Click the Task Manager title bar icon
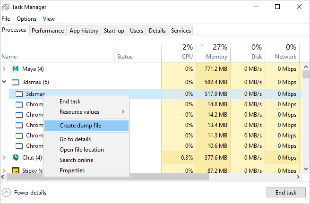The image size is (310, 204). 6,7
